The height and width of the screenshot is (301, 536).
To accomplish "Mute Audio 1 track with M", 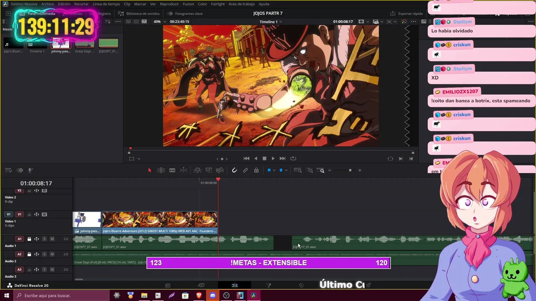I will tap(52, 239).
